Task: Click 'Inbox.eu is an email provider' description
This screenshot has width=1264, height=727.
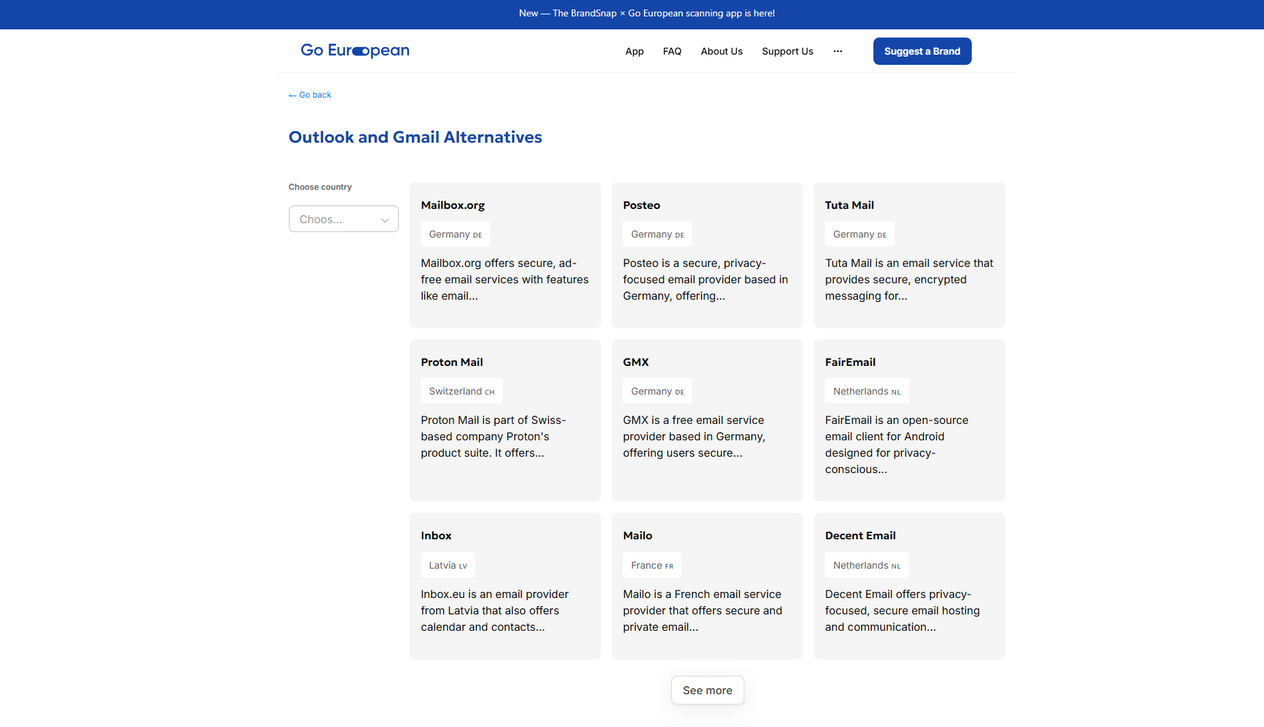Action: (x=494, y=610)
